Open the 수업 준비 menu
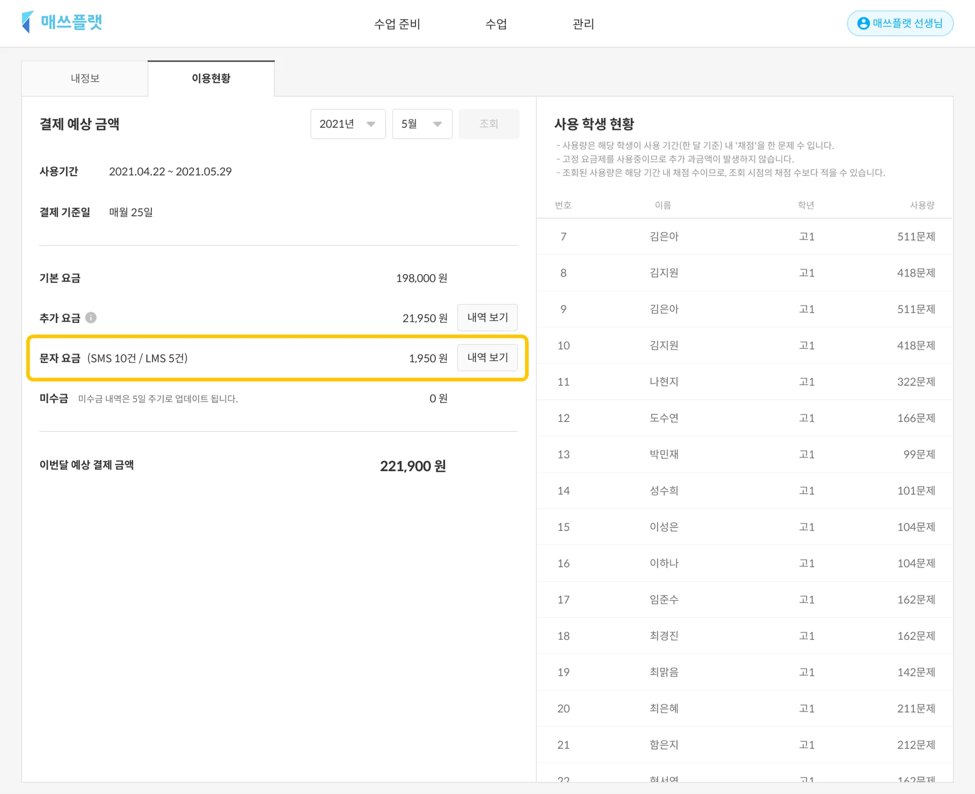The width and height of the screenshot is (975, 794). pyautogui.click(x=397, y=24)
